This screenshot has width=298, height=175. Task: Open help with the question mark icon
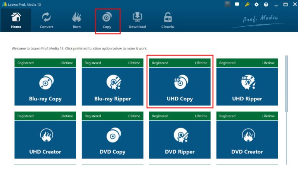(x=266, y=5)
